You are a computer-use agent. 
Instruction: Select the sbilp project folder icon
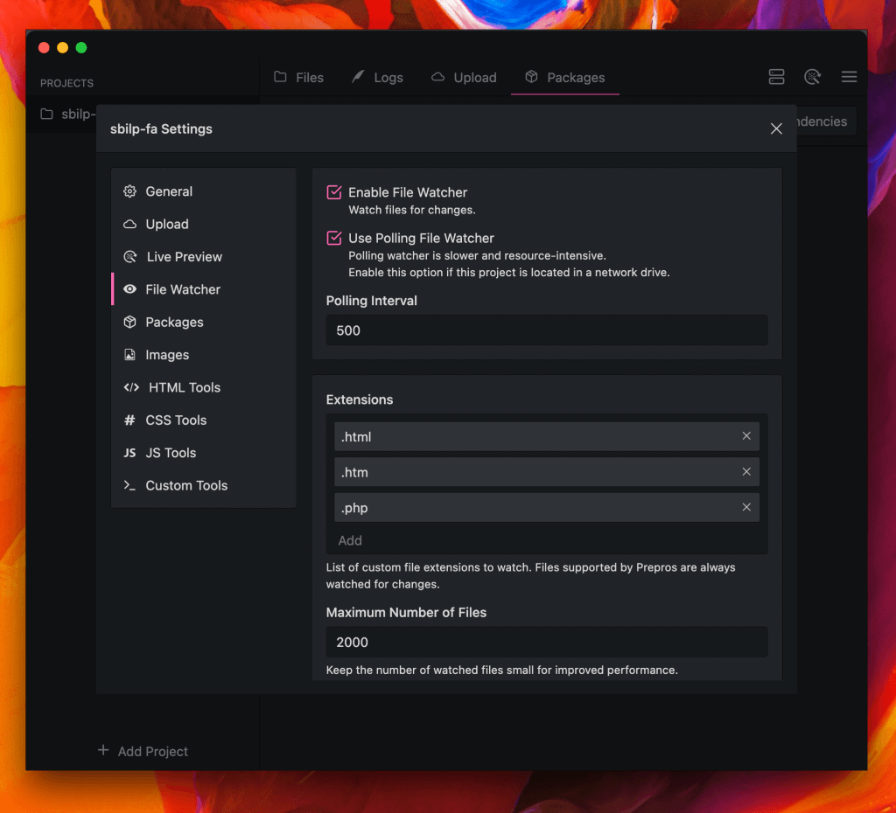point(47,115)
